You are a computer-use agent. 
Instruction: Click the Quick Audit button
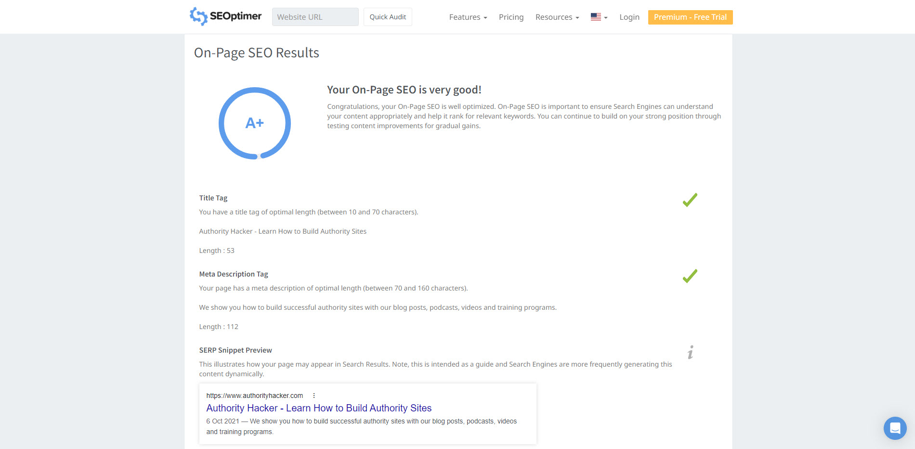click(388, 17)
